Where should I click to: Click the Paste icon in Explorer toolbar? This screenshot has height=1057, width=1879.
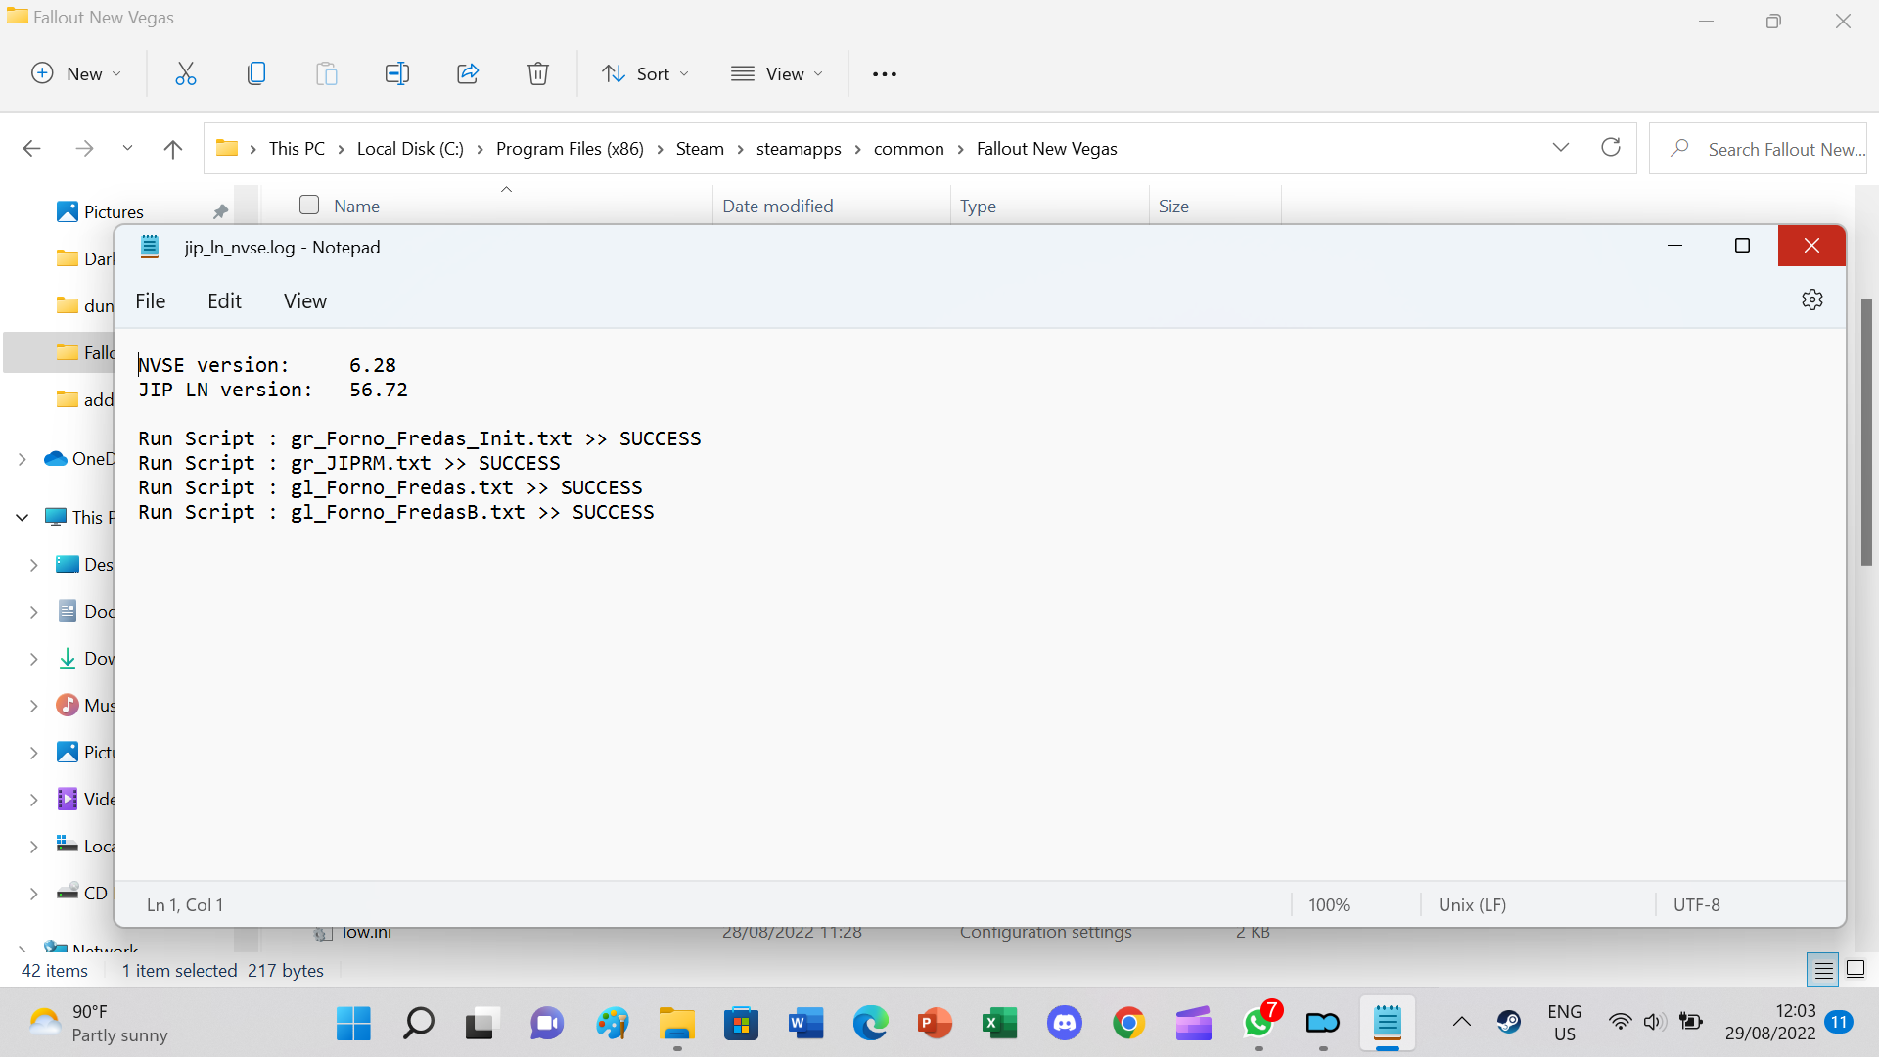[327, 73]
